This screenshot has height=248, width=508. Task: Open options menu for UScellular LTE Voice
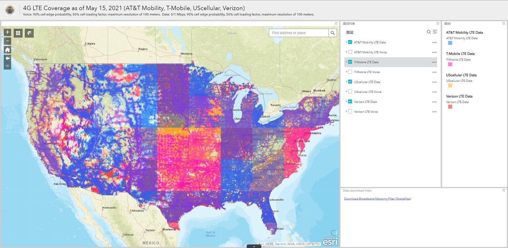434,92
